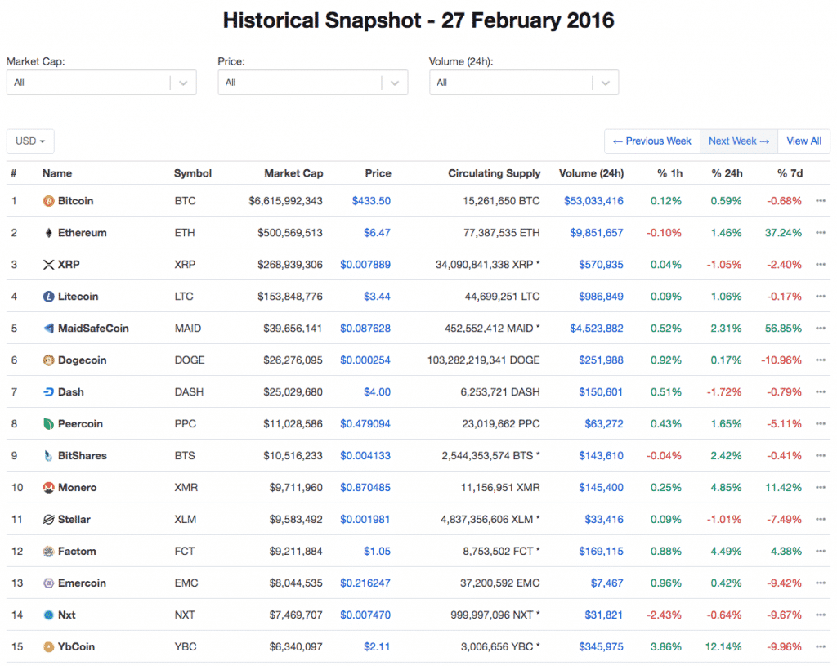Click the XRP logo icon
The height and width of the screenshot is (666, 837).
point(49,265)
